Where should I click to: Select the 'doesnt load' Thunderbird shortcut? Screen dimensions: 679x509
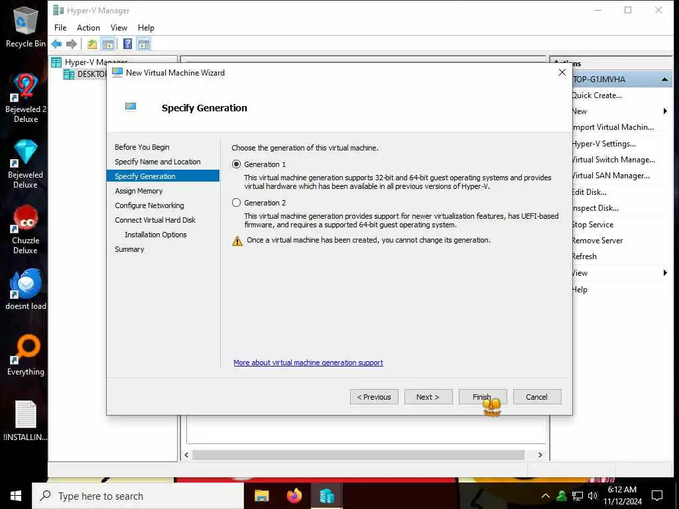tap(26, 289)
